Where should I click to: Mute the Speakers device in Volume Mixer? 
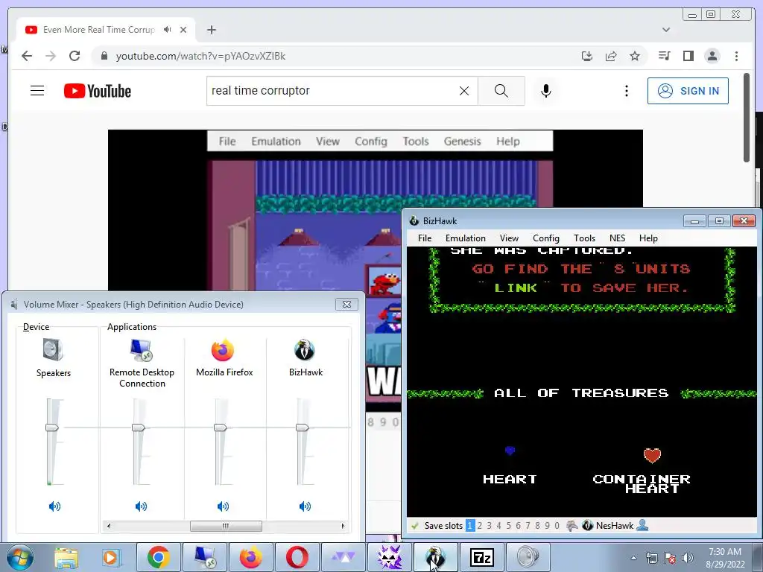54,506
